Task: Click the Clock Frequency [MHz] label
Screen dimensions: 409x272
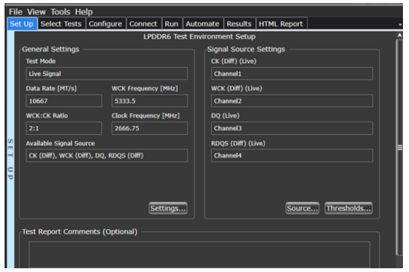Action: point(146,116)
